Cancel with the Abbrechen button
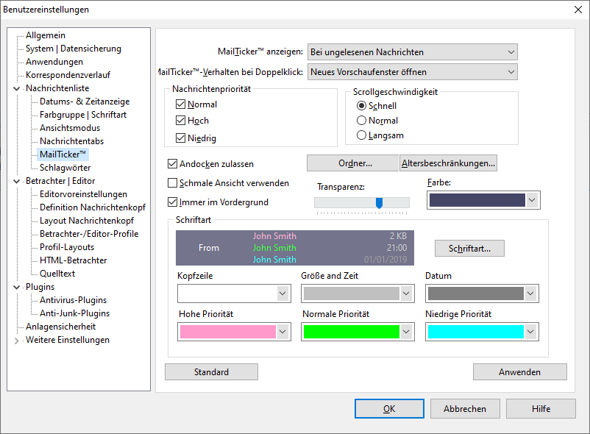The height and width of the screenshot is (434, 590). click(465, 409)
